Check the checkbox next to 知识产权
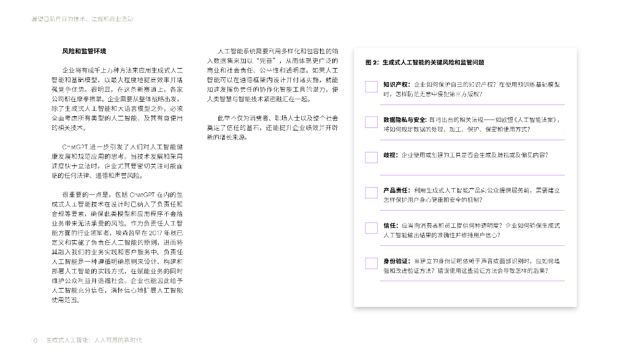 point(370,86)
